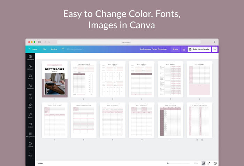Duplicate page 12 with copy icon
This screenshot has width=244, height=166.
click(197, 140)
